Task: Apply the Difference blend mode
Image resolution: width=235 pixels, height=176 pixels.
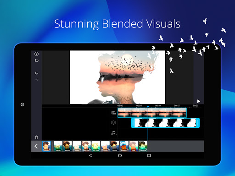Action: (x=124, y=146)
